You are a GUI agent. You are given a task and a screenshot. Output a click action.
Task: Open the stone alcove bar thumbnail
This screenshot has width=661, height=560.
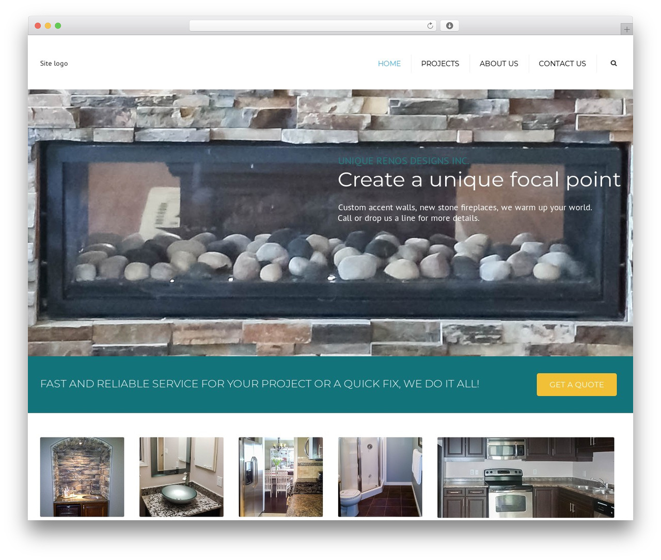click(82, 477)
